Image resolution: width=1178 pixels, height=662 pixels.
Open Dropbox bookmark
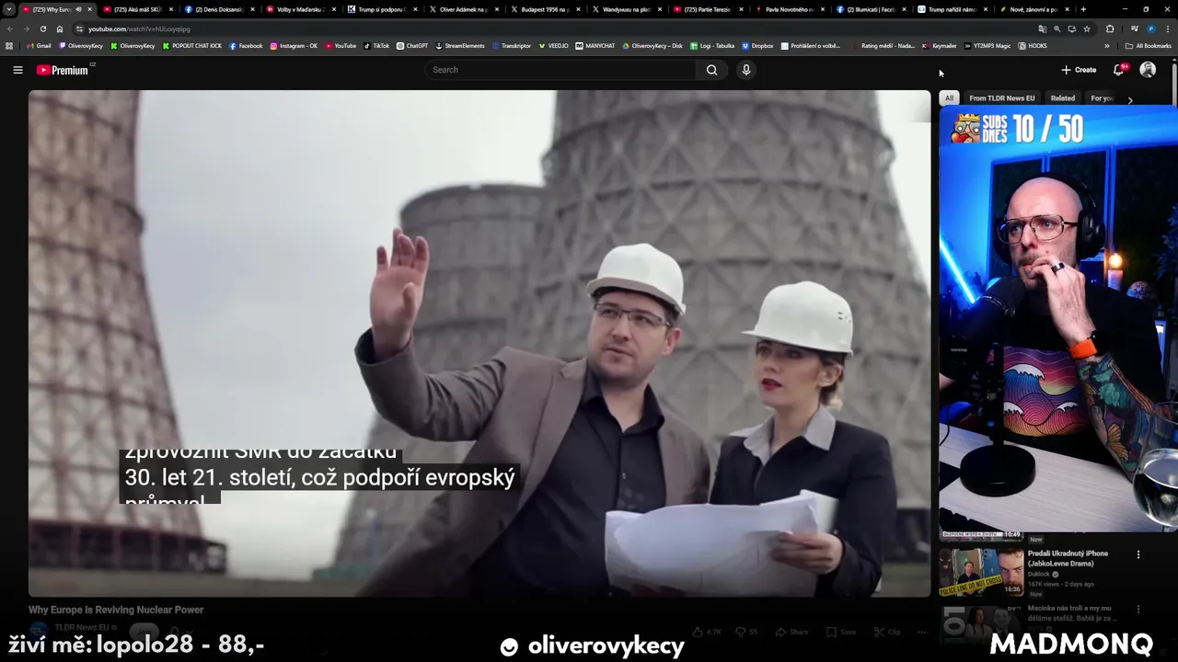(757, 45)
